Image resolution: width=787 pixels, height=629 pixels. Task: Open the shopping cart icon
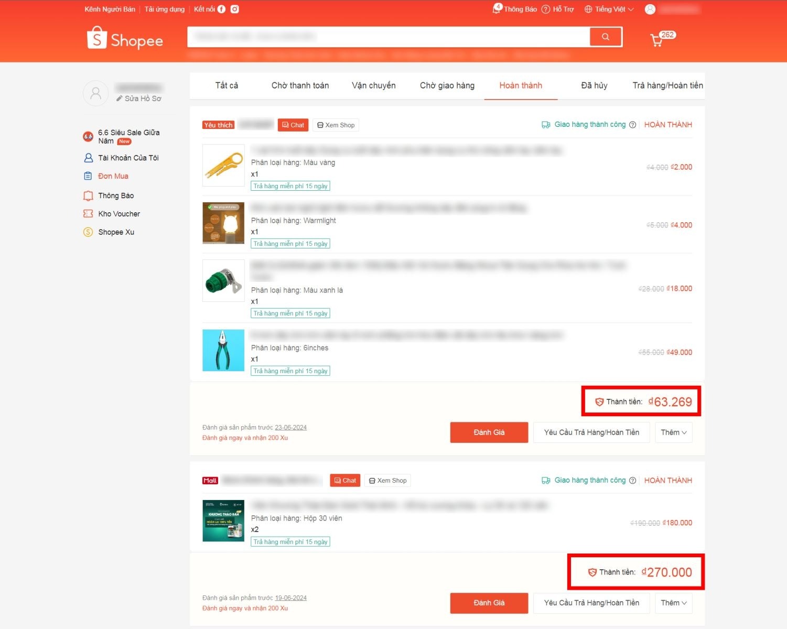[x=656, y=40]
